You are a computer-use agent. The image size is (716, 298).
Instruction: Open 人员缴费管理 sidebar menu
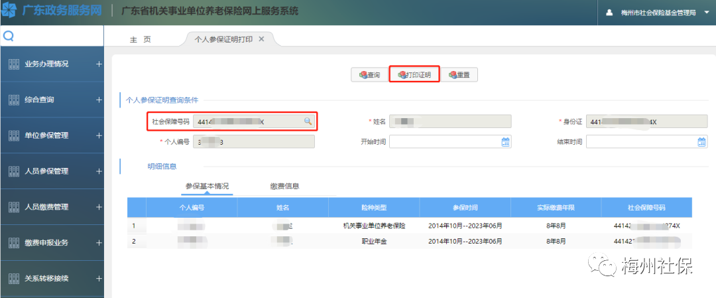52,206
